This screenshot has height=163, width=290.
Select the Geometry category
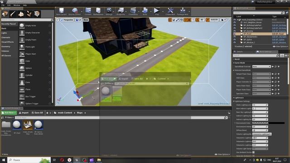[x=6, y=47]
